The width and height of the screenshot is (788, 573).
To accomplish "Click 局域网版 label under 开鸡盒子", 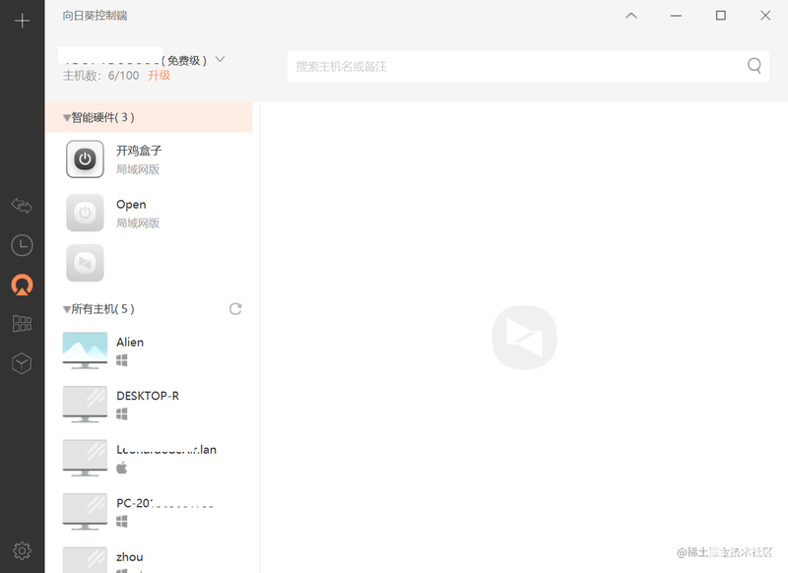I will [x=138, y=169].
